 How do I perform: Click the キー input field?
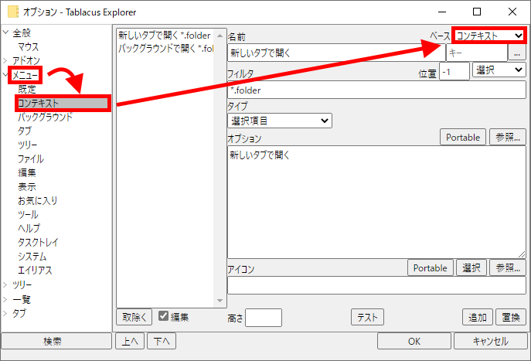coord(477,53)
